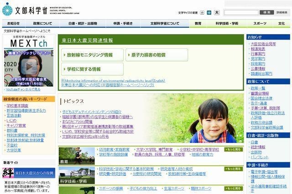The height and width of the screenshot is (194, 292).
Task: Click the 原子力損害の賠償 button
Action: pos(157,55)
